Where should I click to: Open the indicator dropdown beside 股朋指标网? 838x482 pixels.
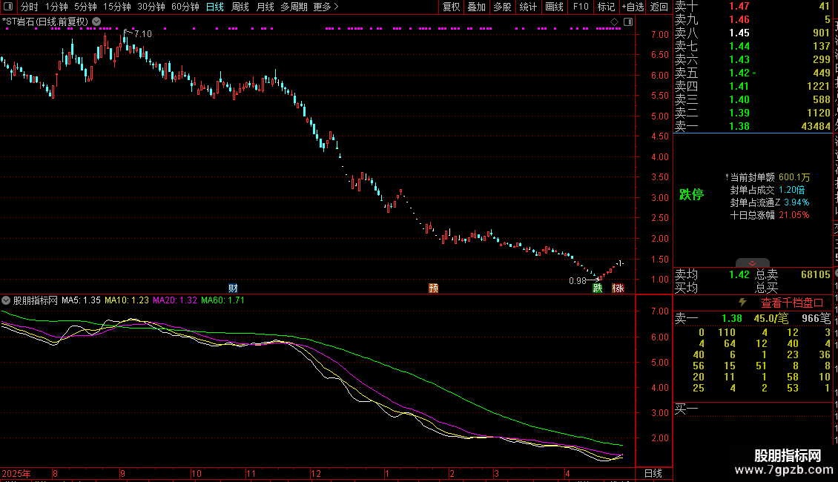pyautogui.click(x=6, y=300)
